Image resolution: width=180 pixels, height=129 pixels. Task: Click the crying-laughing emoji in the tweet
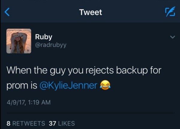(105, 86)
